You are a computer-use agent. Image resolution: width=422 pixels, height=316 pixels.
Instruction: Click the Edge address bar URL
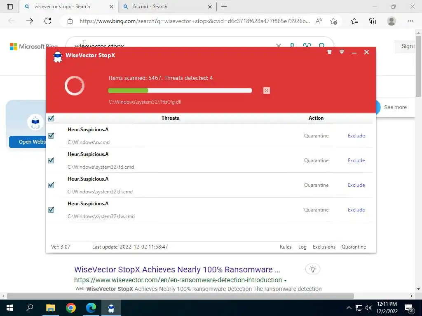[x=195, y=21]
